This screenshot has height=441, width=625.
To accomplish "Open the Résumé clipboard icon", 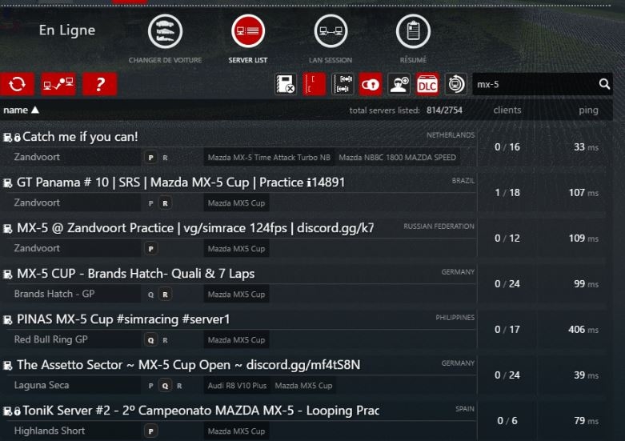I will (x=413, y=31).
